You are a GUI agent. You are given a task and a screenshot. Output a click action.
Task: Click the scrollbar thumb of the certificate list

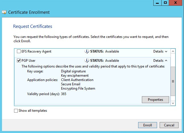[173, 81]
